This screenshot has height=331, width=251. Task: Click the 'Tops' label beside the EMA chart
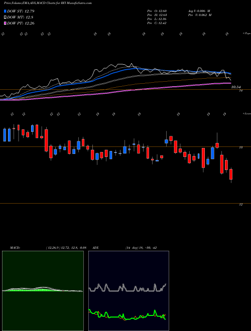click(x=247, y=34)
